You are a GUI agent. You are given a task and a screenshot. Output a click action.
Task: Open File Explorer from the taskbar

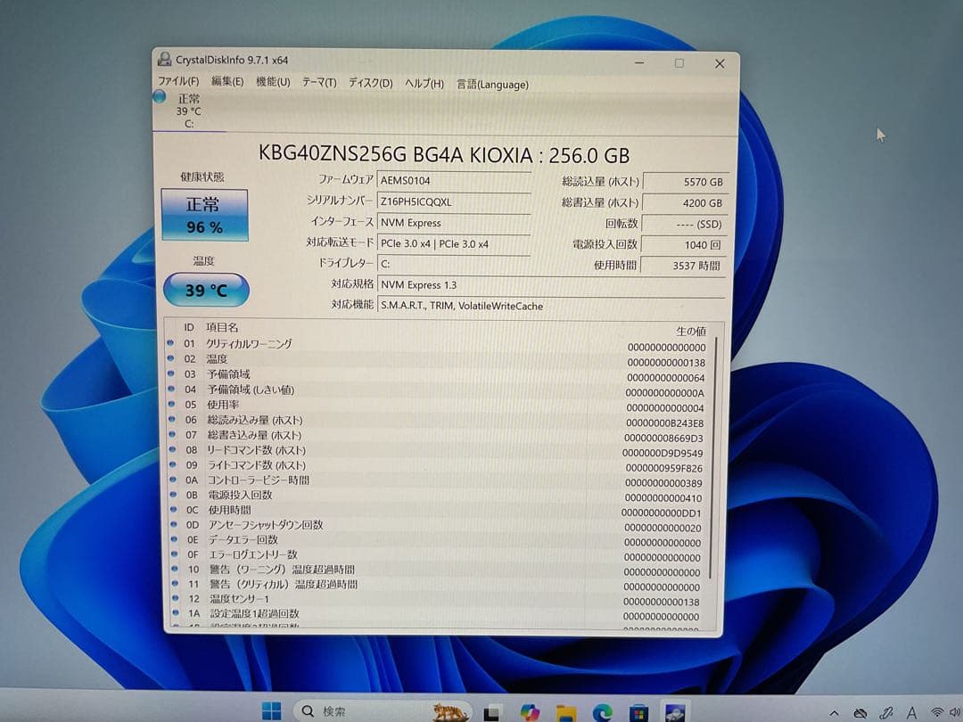coord(565,712)
